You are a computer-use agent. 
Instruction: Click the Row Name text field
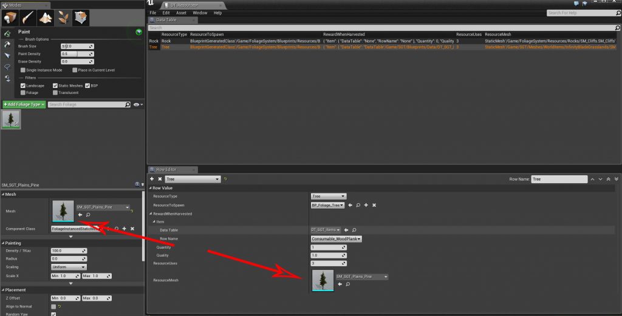pyautogui.click(x=559, y=180)
